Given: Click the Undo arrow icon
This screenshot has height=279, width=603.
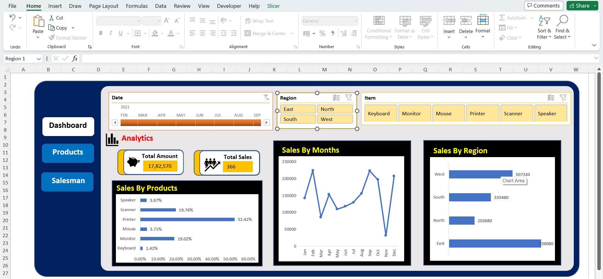Looking at the screenshot, I should (x=12, y=18).
